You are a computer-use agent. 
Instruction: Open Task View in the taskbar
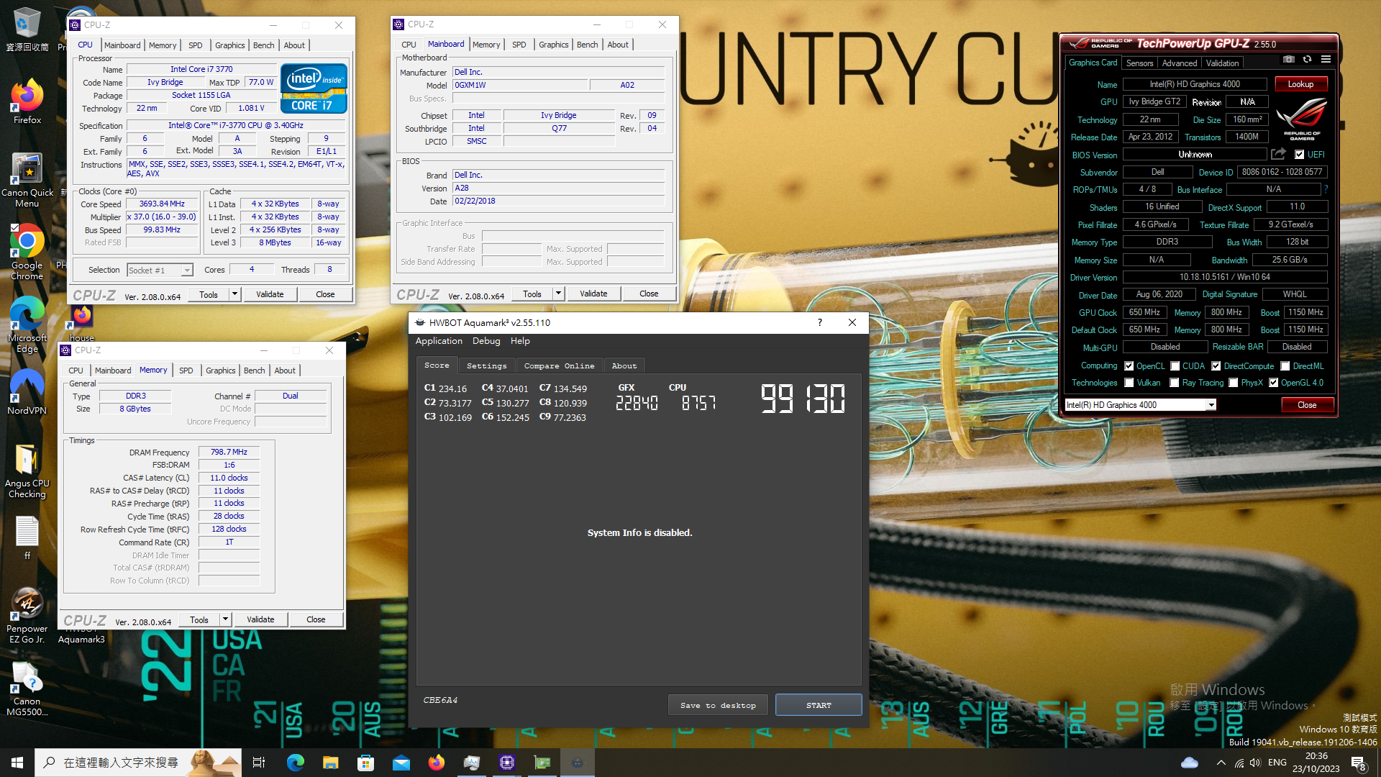[x=259, y=763]
